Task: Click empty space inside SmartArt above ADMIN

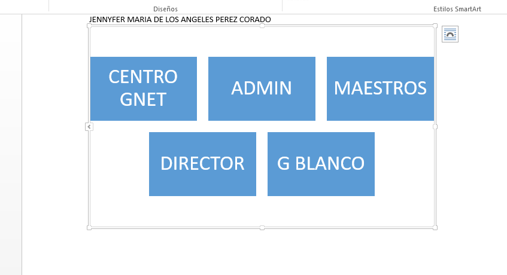Action: (x=262, y=42)
